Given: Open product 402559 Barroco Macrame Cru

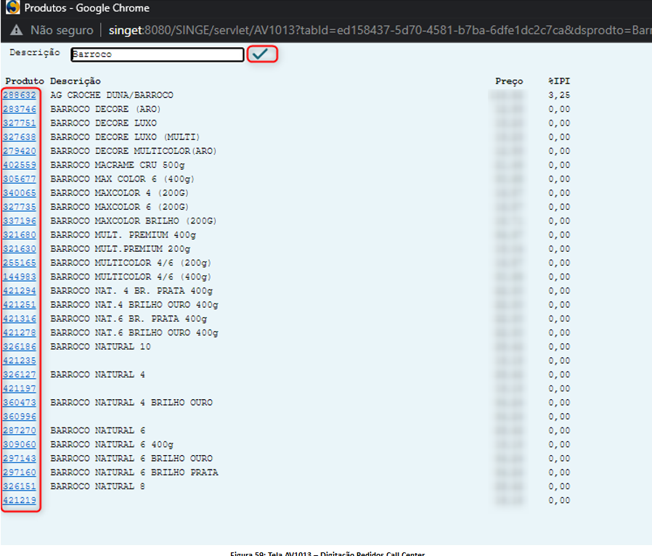Looking at the screenshot, I should click(x=20, y=165).
